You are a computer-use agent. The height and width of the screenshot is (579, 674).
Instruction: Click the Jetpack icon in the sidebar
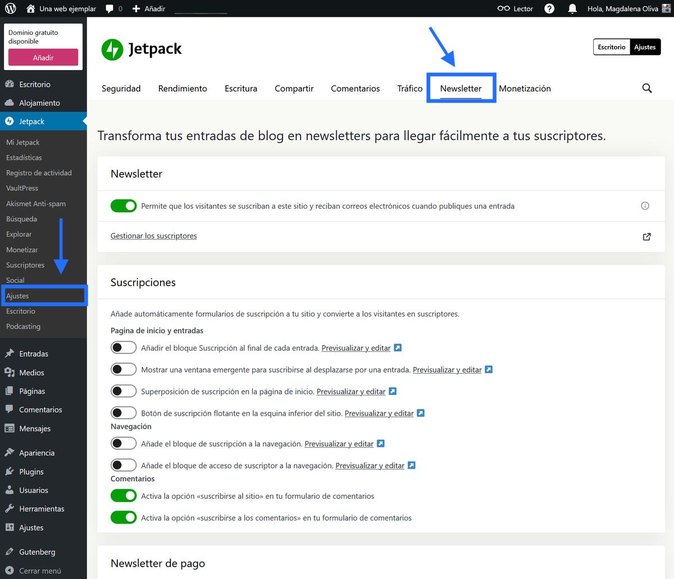[8, 121]
